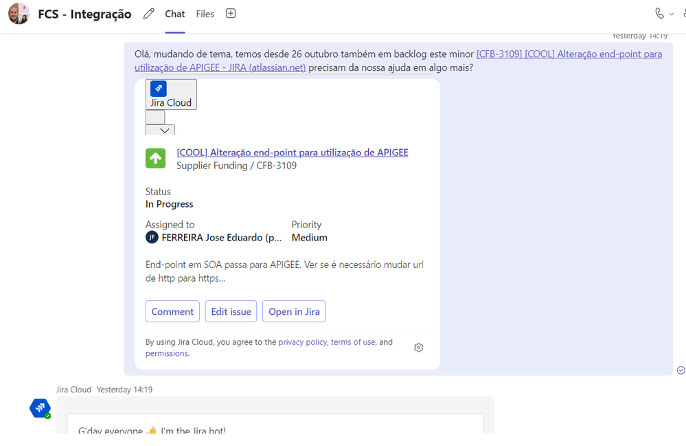Open the permissions link
Image resolution: width=686 pixels, height=446 pixels.
pyautogui.click(x=167, y=353)
